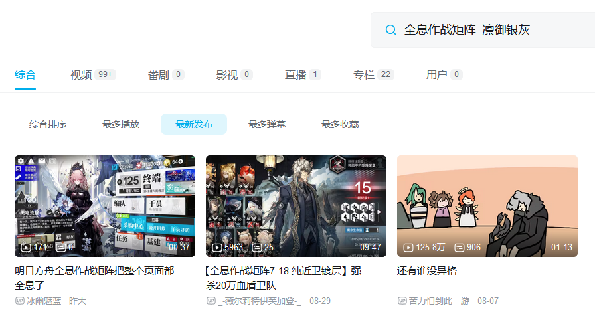Click the 昨天 upload date
Image resolution: width=595 pixels, height=334 pixels.
(78, 301)
